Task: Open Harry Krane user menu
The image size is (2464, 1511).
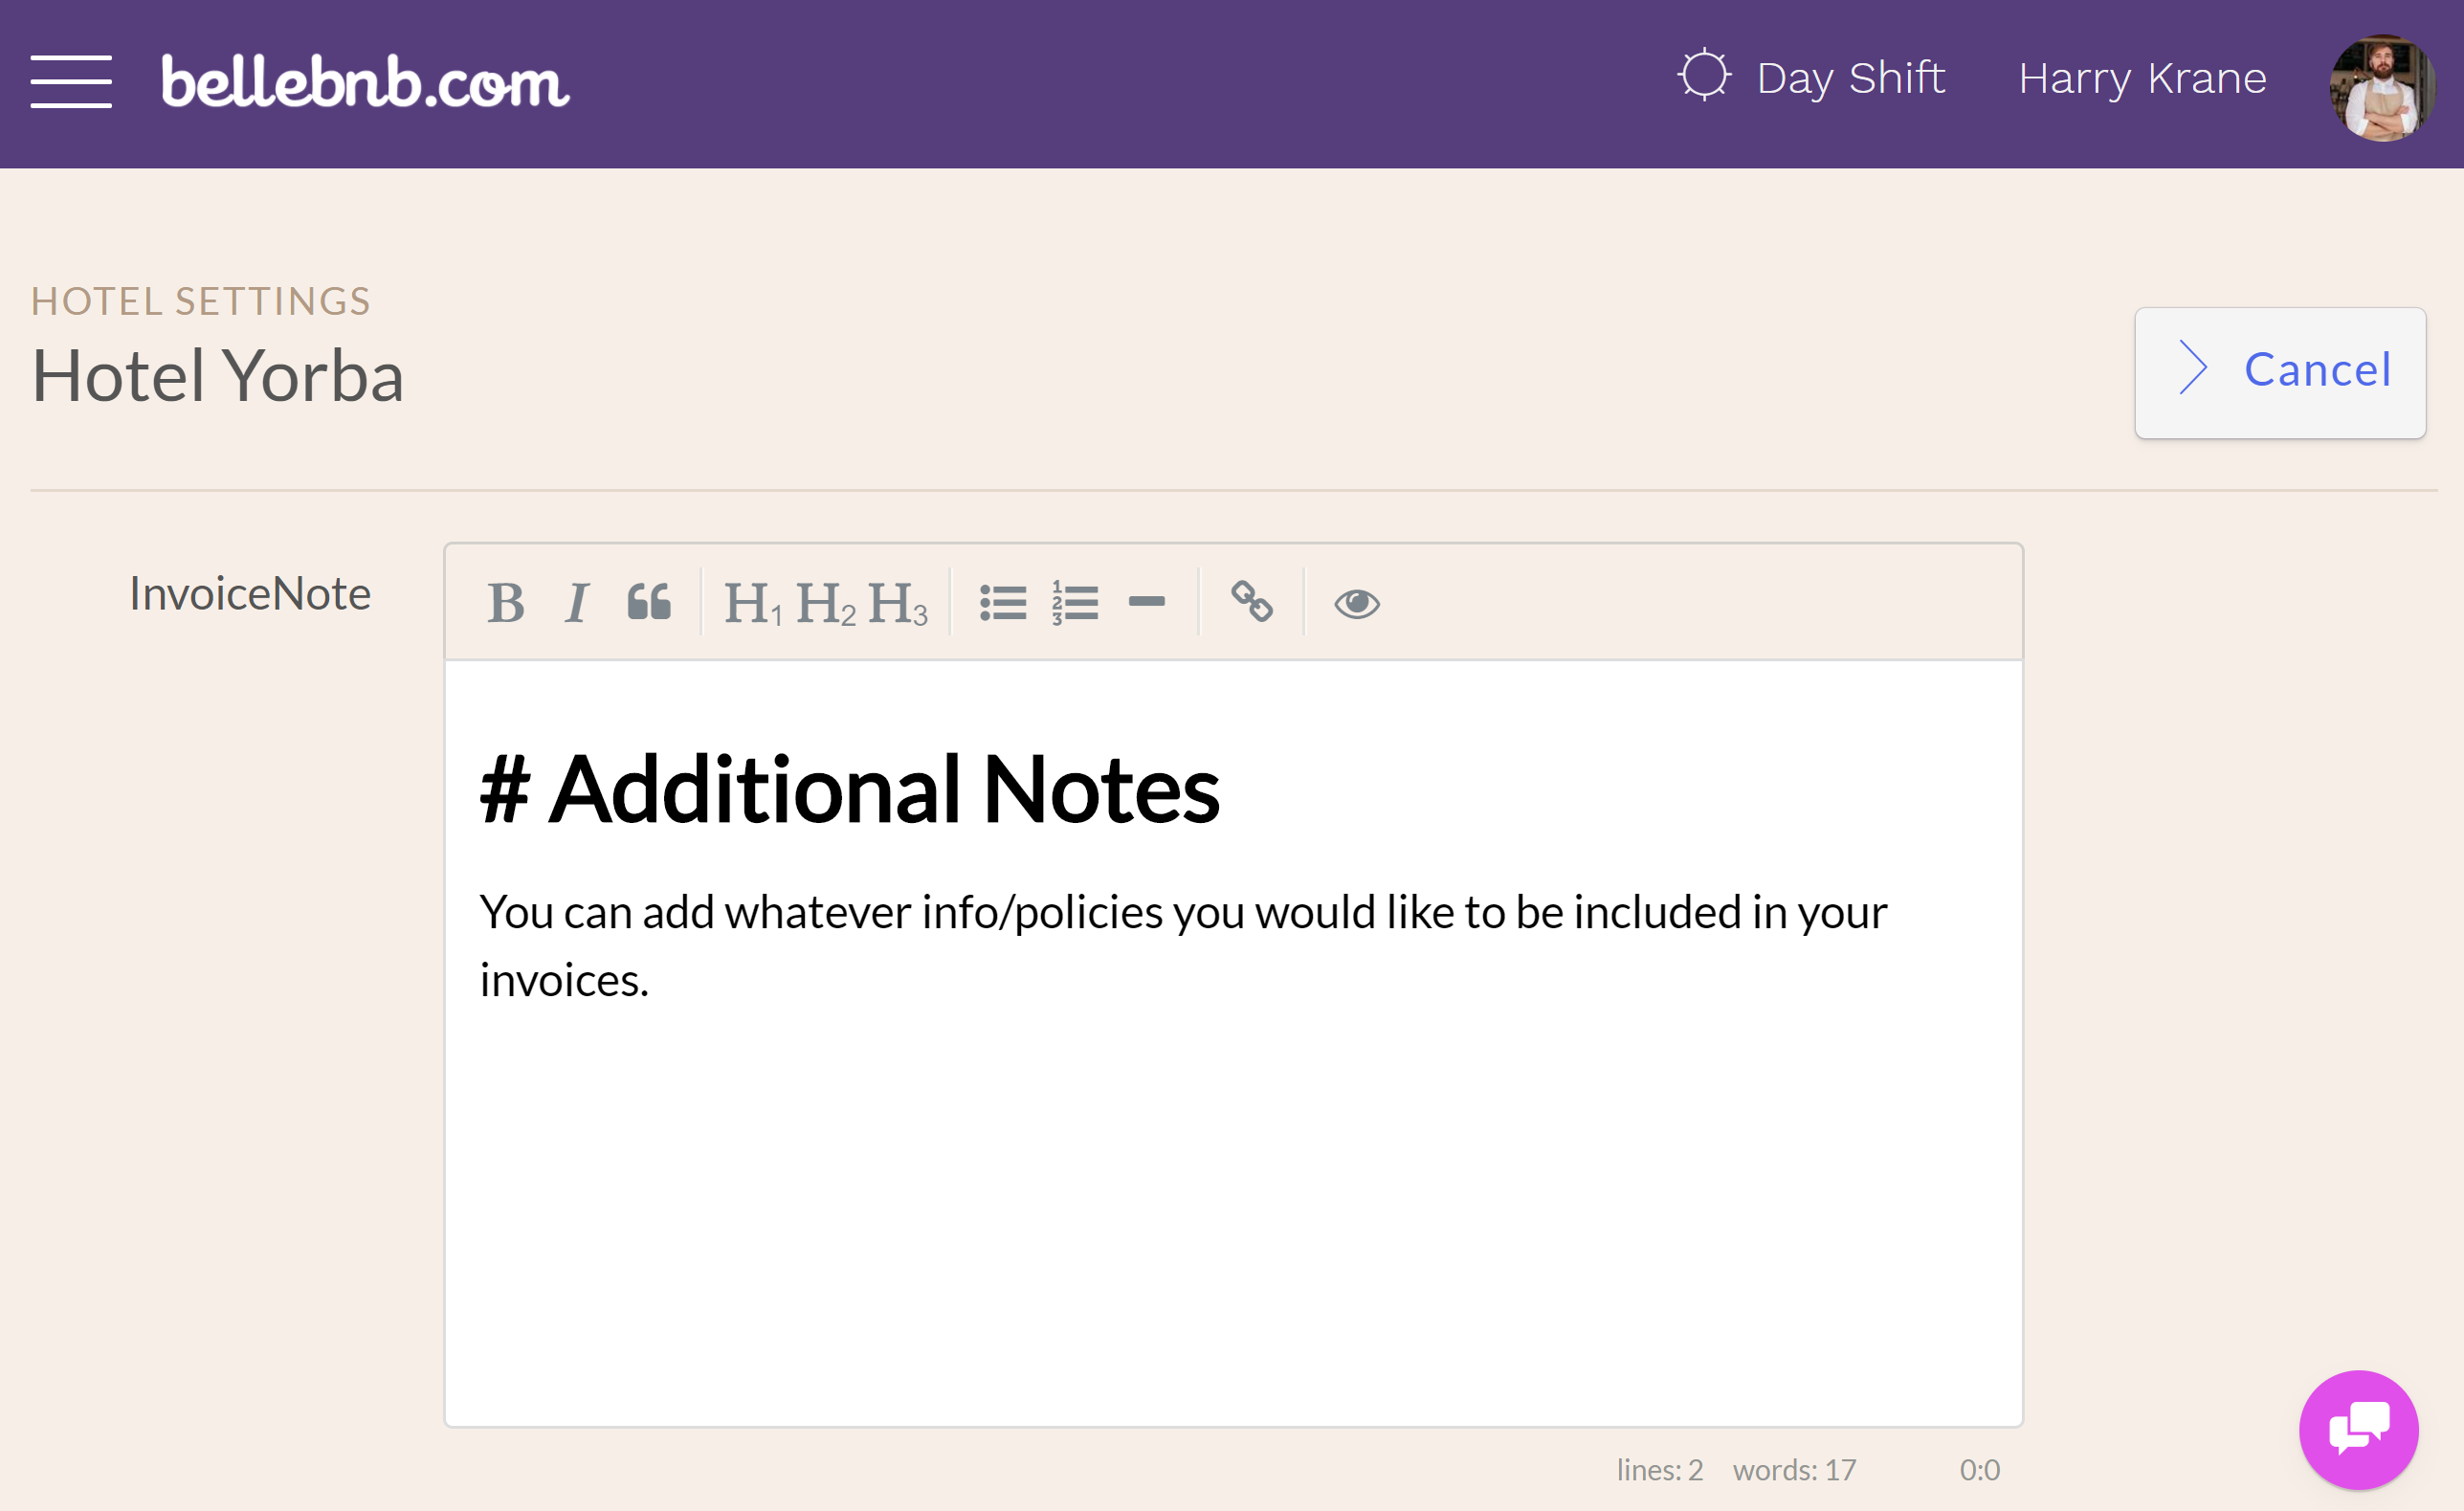Action: pos(2142,78)
